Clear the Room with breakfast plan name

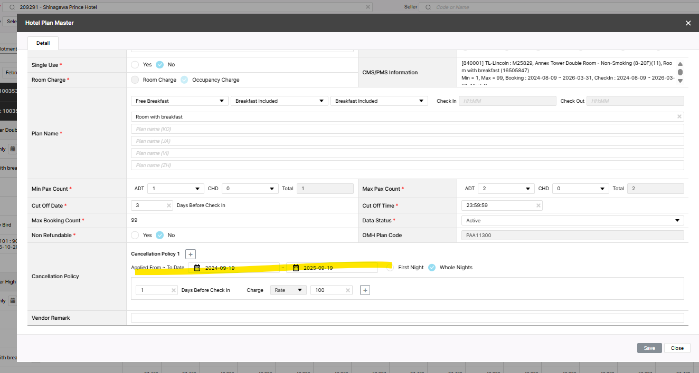679,116
